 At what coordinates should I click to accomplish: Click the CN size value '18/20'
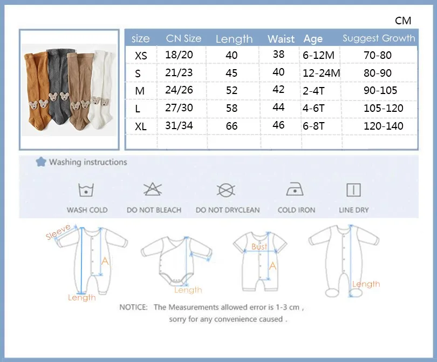tap(179, 55)
